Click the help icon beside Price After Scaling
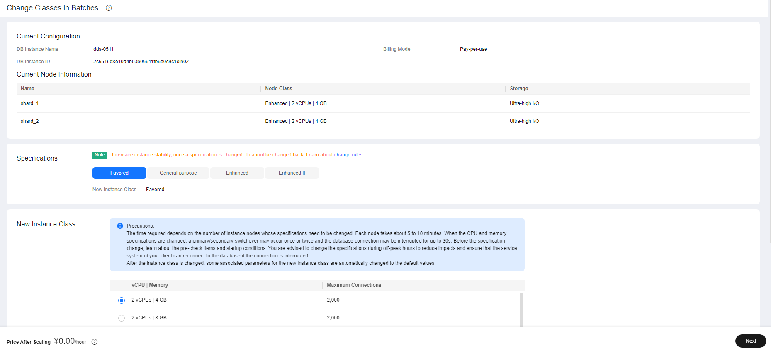Screen dimensions: 771x353 tap(95, 342)
